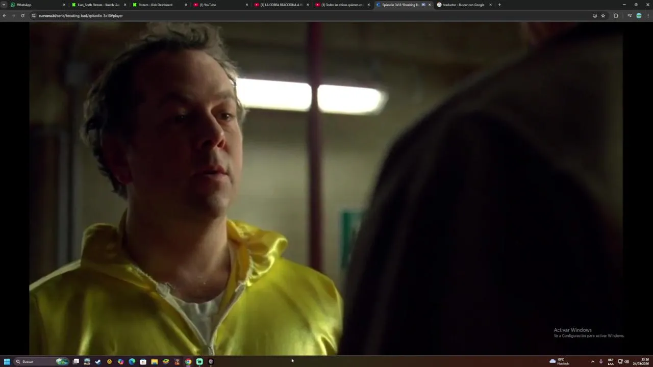Viewport: 653px width, 367px height.
Task: Open the Windows Start menu
Action: [7, 361]
